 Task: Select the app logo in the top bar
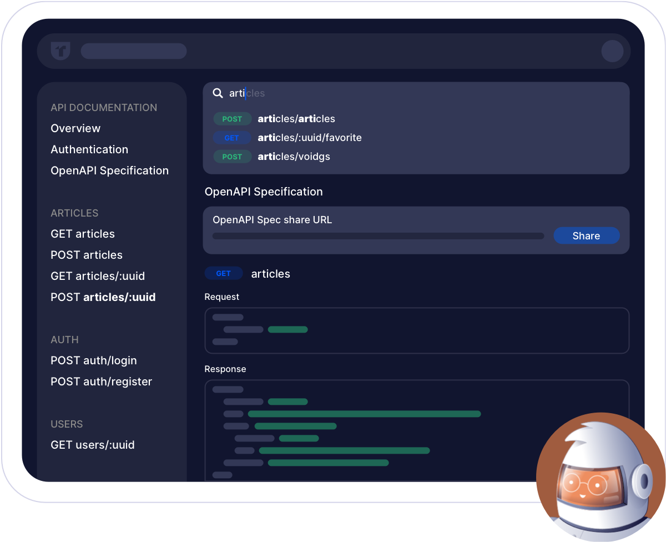point(60,51)
